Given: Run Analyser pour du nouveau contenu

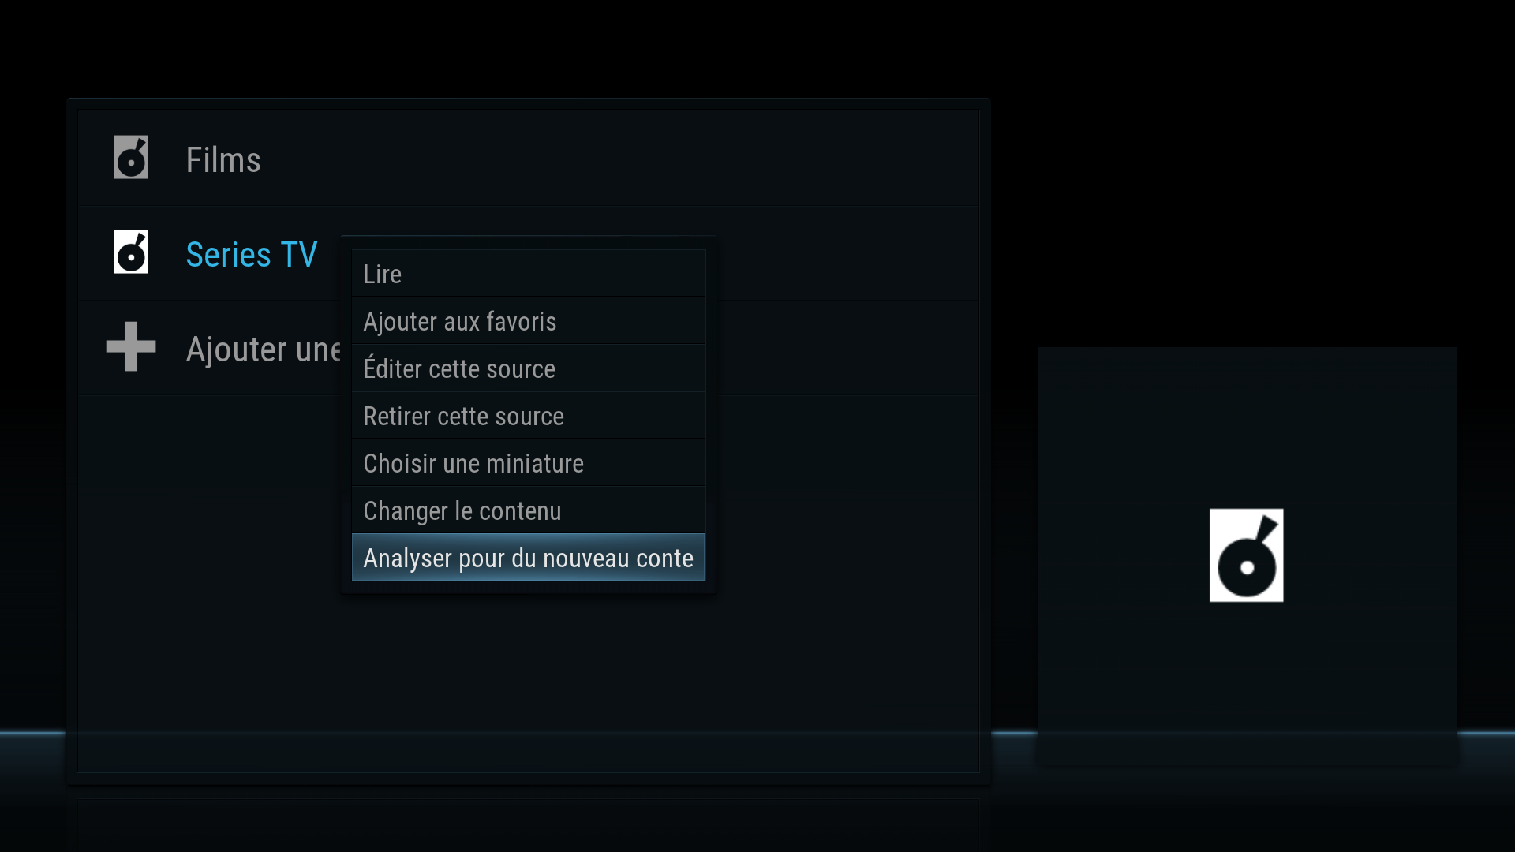Looking at the screenshot, I should point(528,558).
